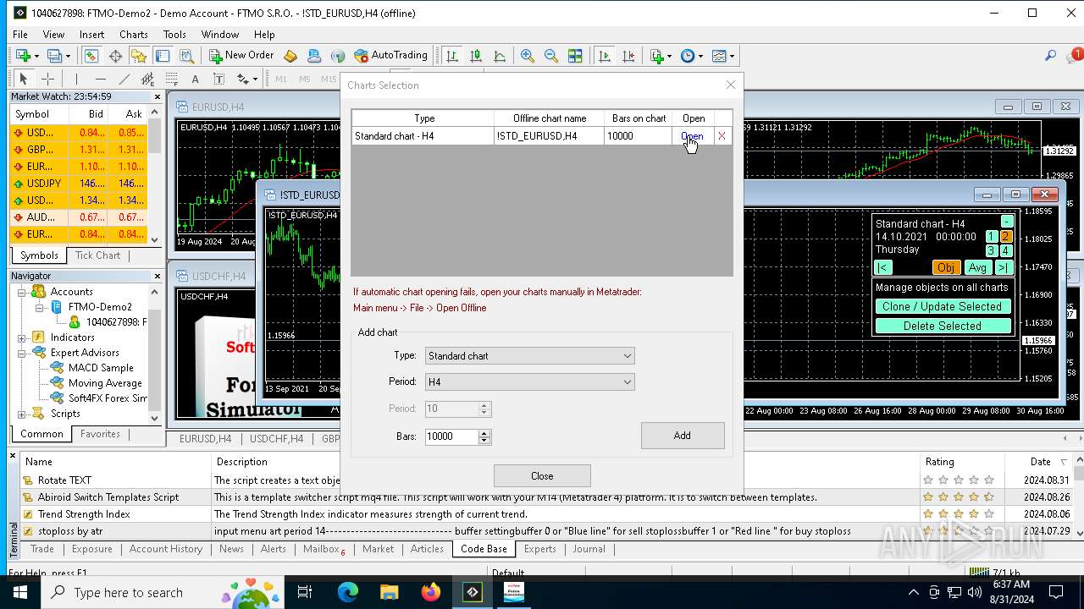The image size is (1084, 609).
Task: Open the Indicators list dropdown icon
Action: [660, 56]
